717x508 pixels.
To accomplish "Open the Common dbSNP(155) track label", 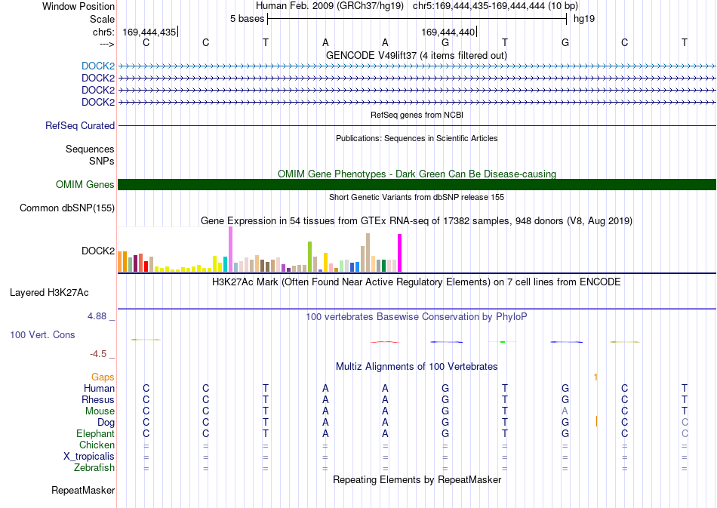I will pyautogui.click(x=66, y=208).
